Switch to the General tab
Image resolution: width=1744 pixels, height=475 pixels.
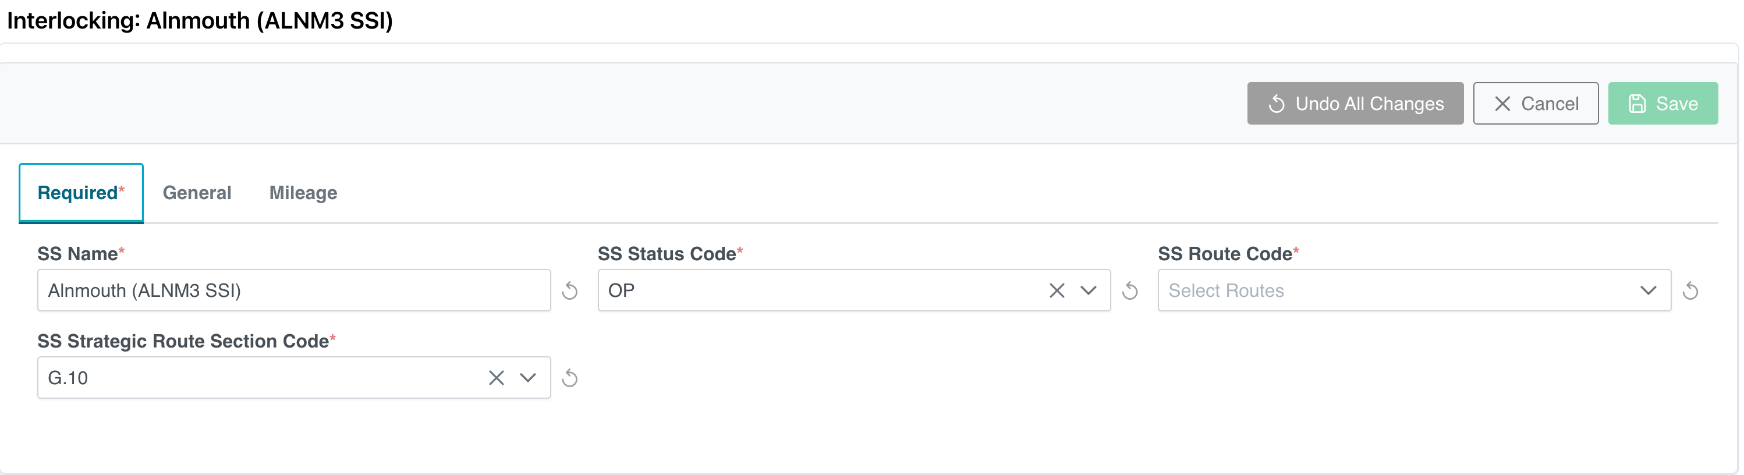[x=197, y=193]
